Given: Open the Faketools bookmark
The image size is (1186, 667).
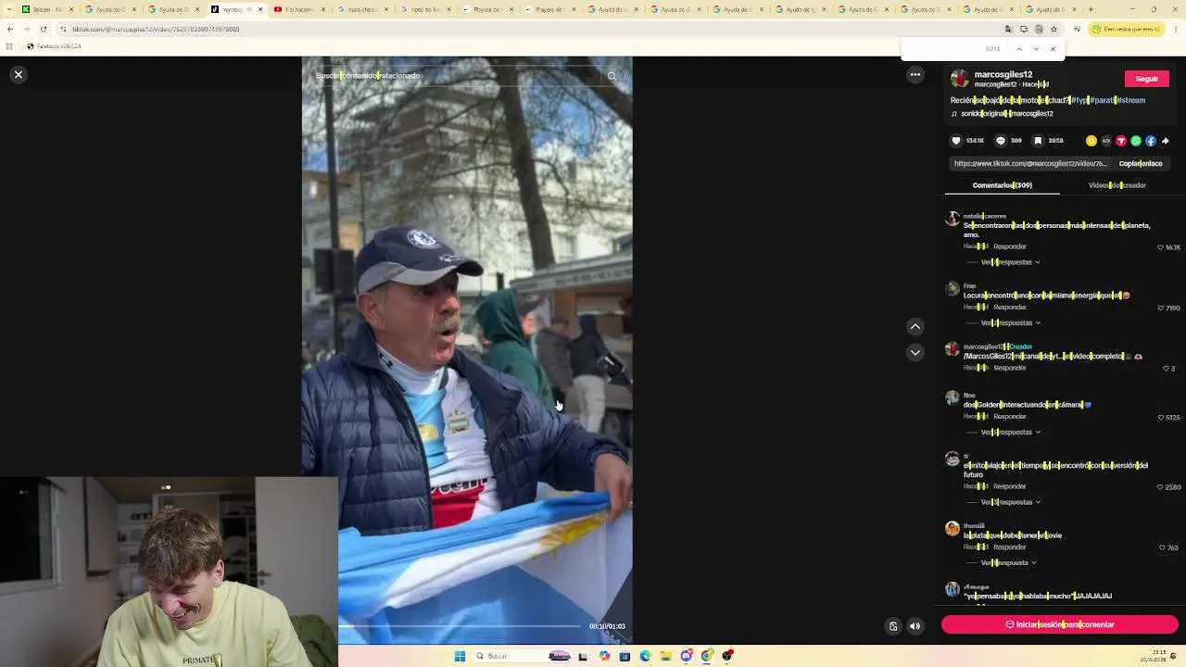Looking at the screenshot, I should point(54,46).
